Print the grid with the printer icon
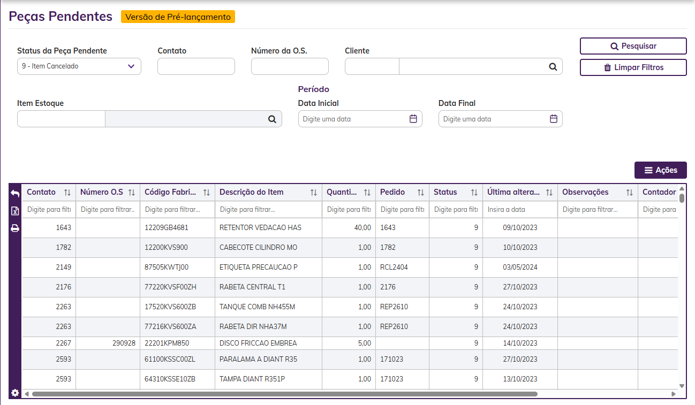Screen dimensions: 695x405 15,228
